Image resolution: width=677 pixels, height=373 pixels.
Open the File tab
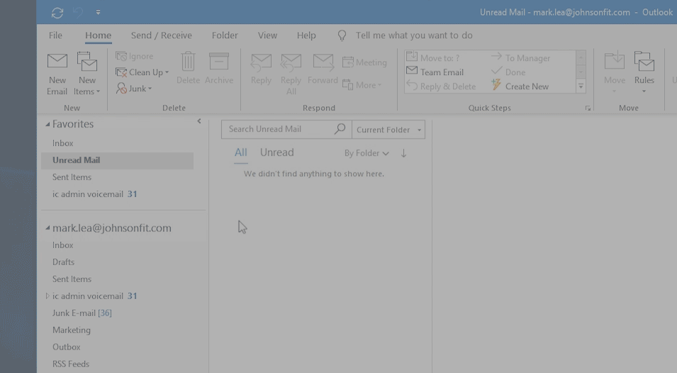[x=55, y=35]
